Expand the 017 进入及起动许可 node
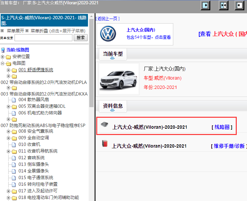This screenshot has width=247, height=201. (8, 191)
